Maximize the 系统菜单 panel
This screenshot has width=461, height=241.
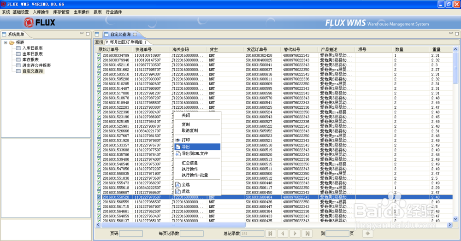click(x=88, y=34)
